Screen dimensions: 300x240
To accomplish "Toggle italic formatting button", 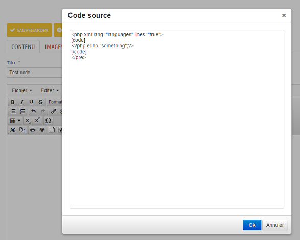I will (x=22, y=102).
